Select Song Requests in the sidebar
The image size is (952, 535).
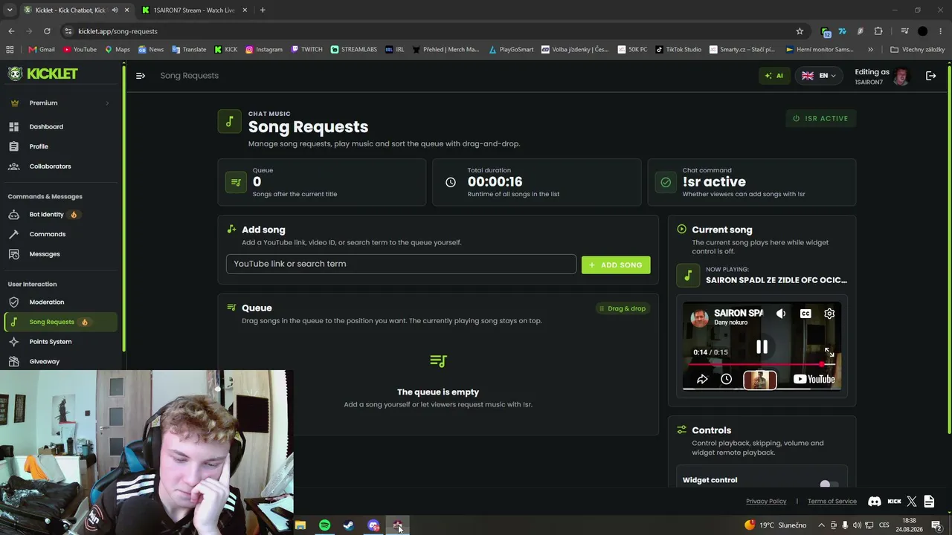pos(59,322)
